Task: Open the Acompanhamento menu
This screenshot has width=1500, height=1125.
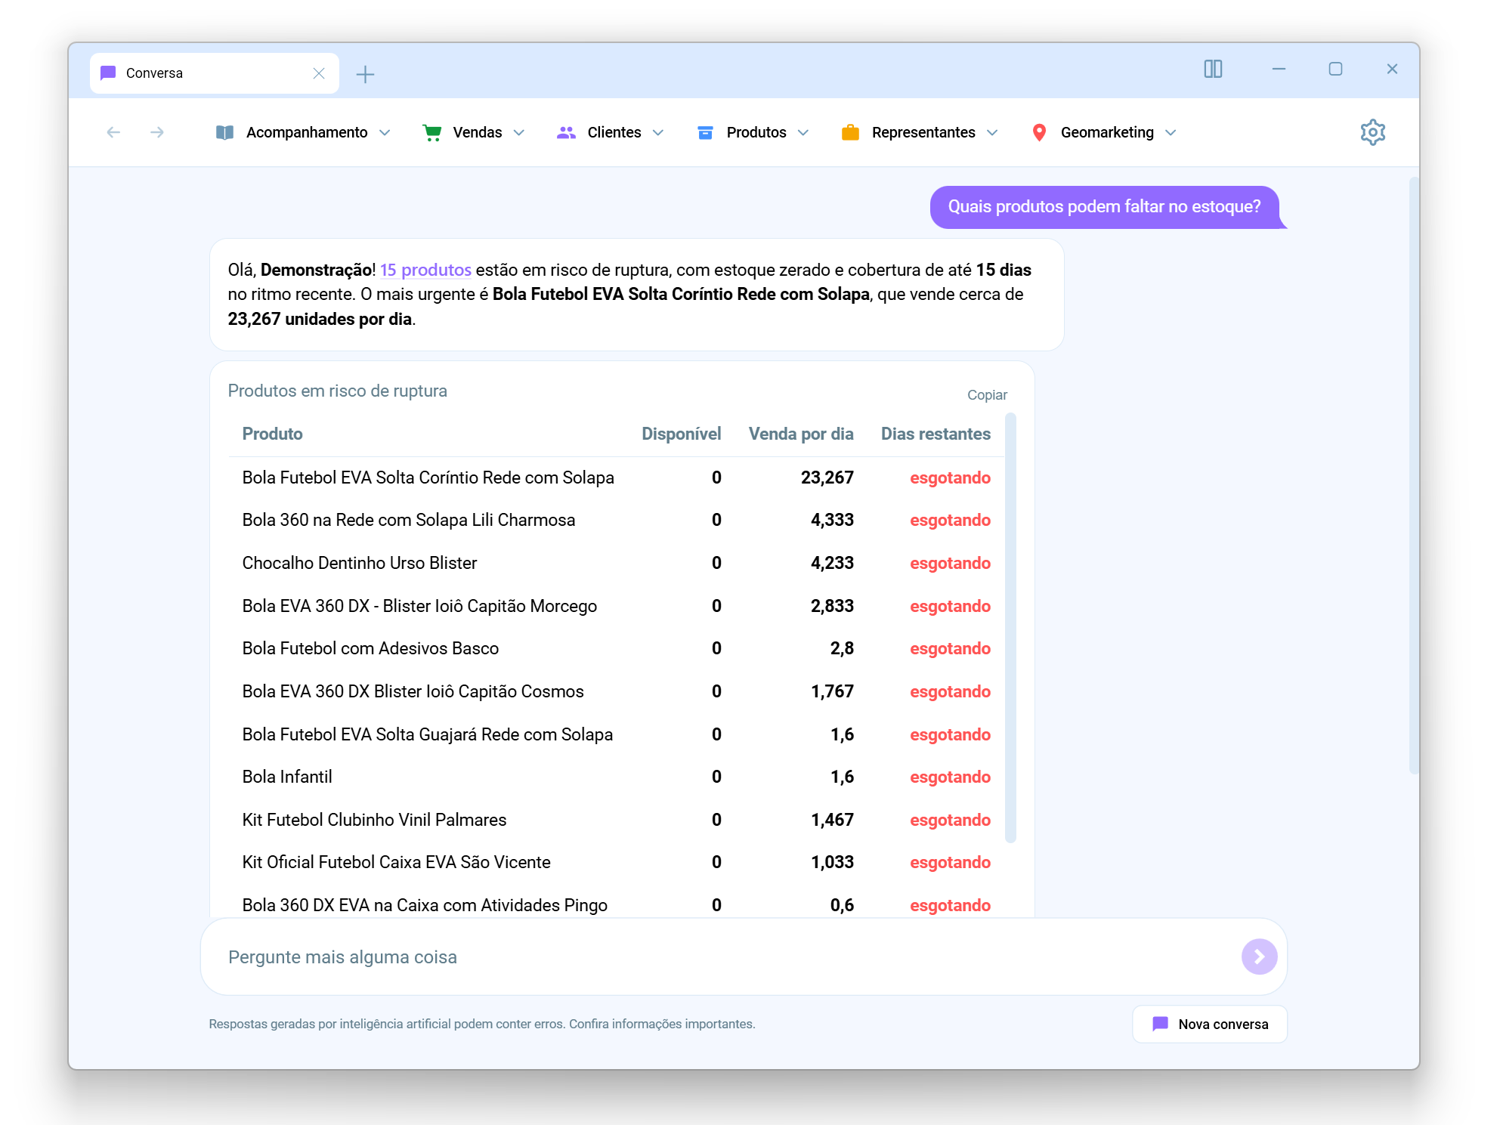Action: [x=304, y=132]
